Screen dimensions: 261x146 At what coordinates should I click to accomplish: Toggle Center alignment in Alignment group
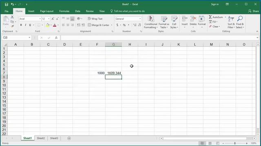click(x=68, y=25)
